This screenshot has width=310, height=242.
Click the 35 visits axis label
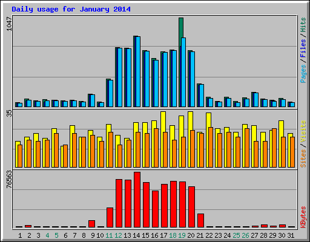[9, 114]
